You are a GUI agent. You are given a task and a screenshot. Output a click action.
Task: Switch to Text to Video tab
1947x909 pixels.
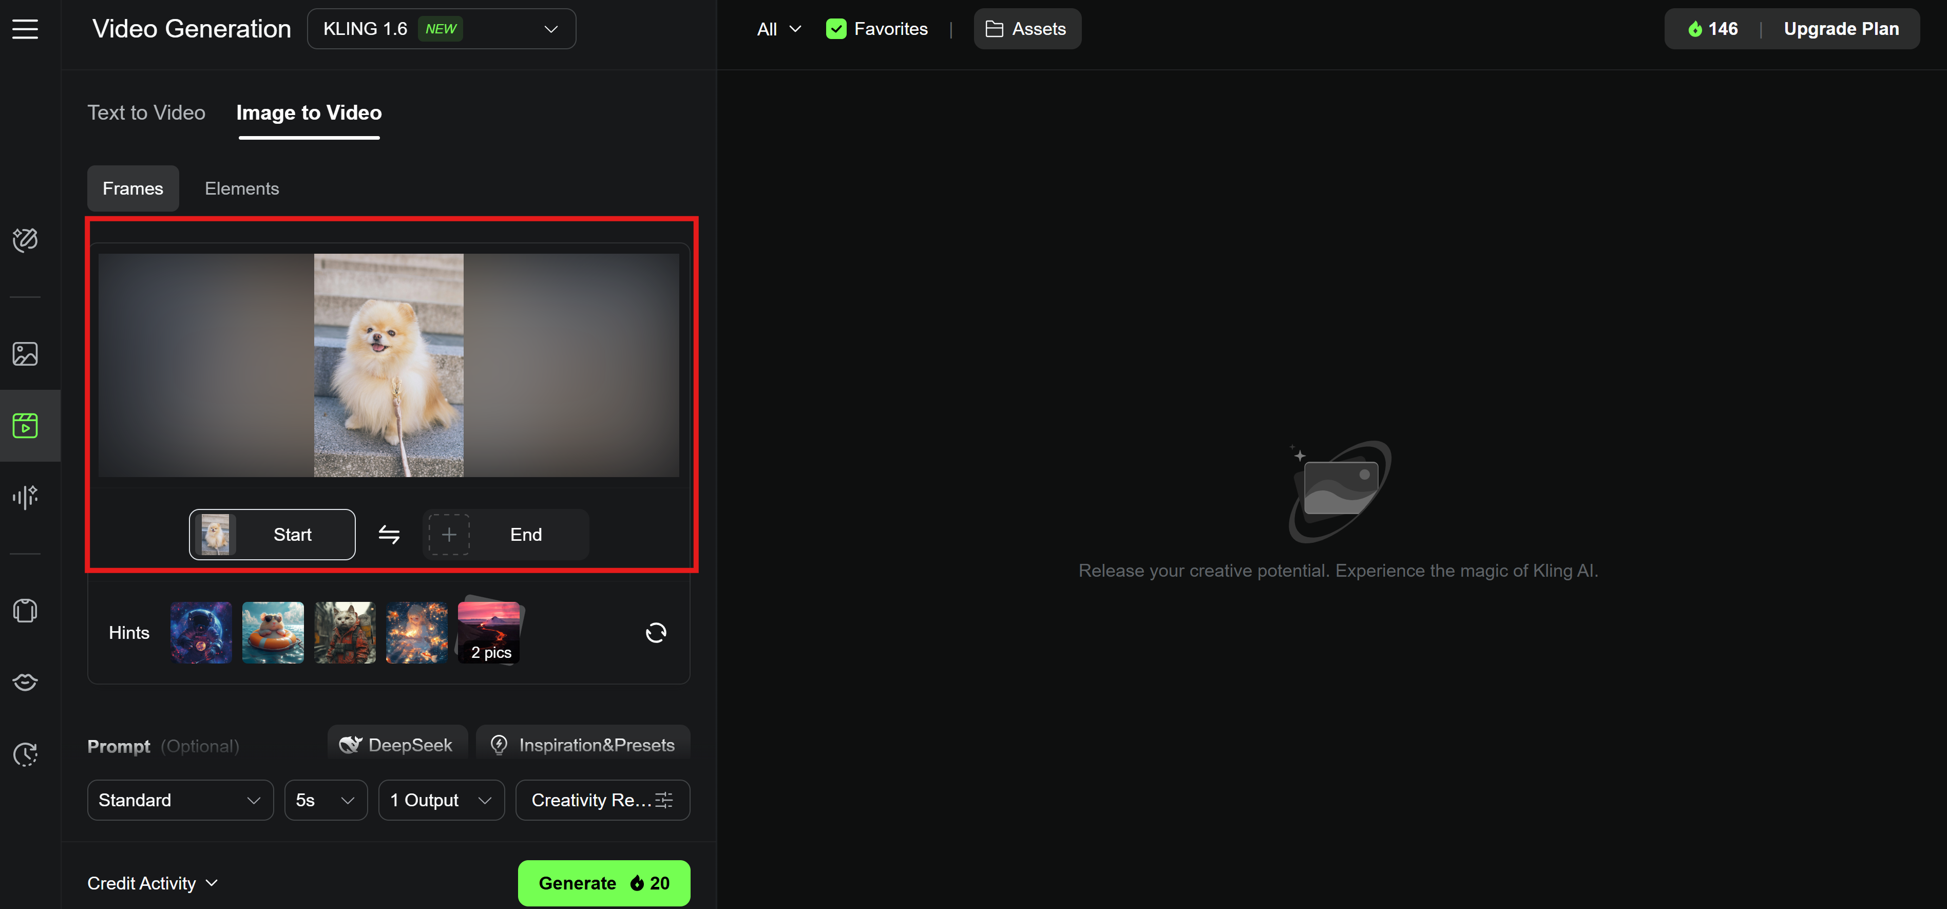[x=147, y=112]
